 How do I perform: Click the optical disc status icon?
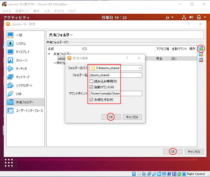(139, 174)
